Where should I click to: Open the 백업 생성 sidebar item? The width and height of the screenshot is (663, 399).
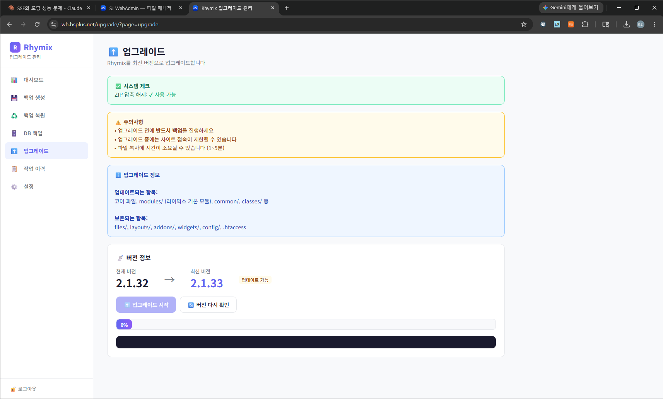point(46,98)
